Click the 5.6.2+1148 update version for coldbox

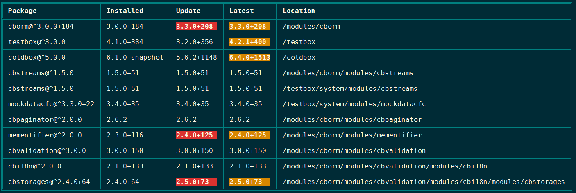click(196, 58)
